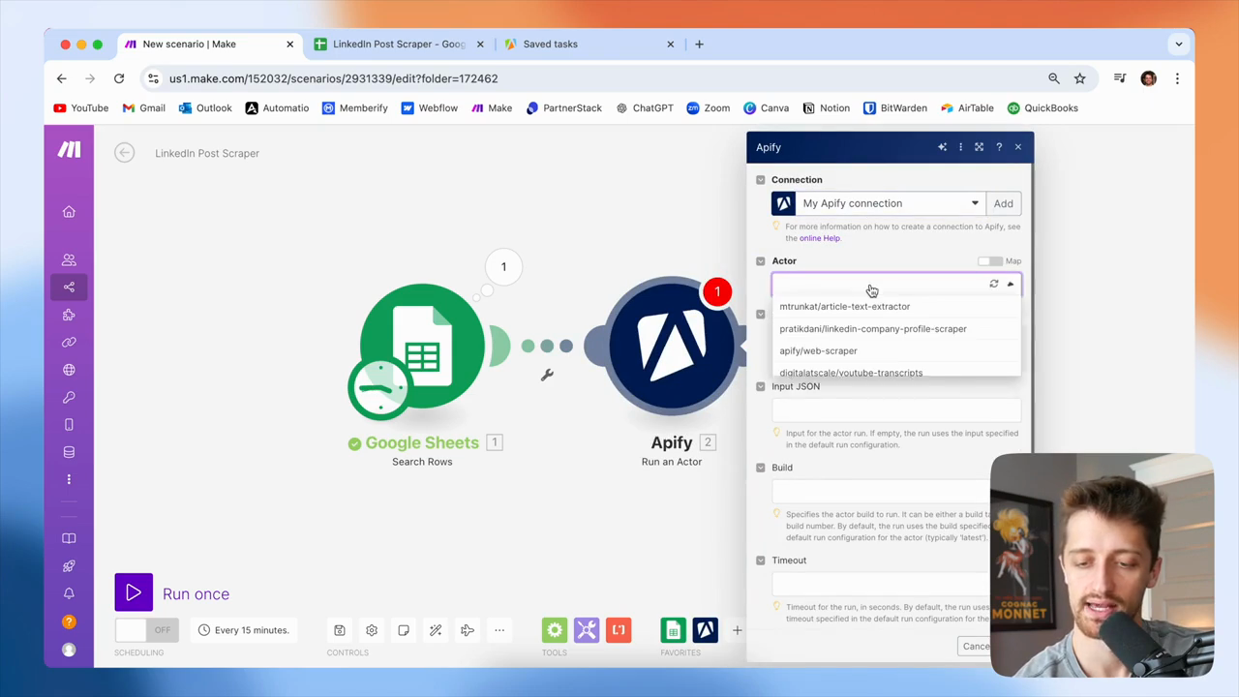1239x697 pixels.
Task: Click Add connection button
Action: click(1003, 203)
